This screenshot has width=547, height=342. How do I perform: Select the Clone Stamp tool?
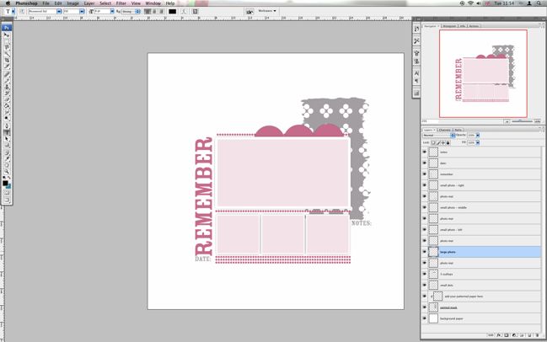[7, 87]
